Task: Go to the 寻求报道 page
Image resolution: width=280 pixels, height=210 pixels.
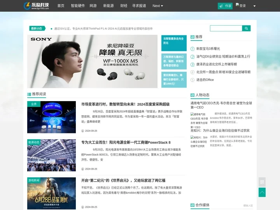Action: click(x=139, y=6)
